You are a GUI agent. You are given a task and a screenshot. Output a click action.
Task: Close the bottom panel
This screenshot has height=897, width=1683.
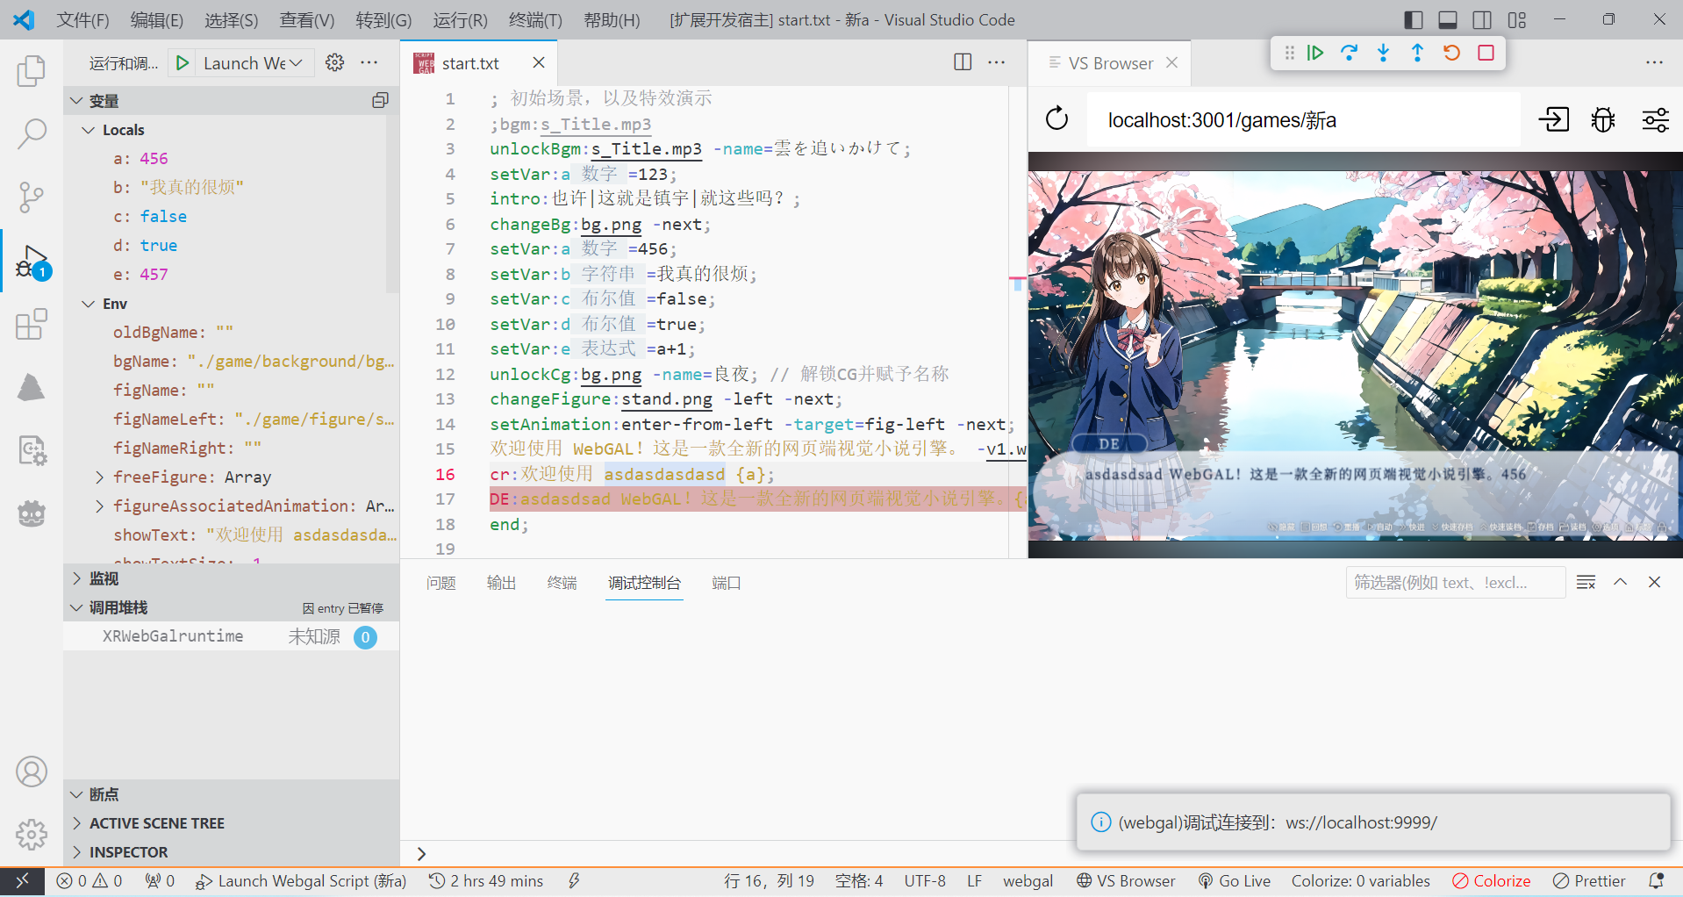[x=1654, y=582]
